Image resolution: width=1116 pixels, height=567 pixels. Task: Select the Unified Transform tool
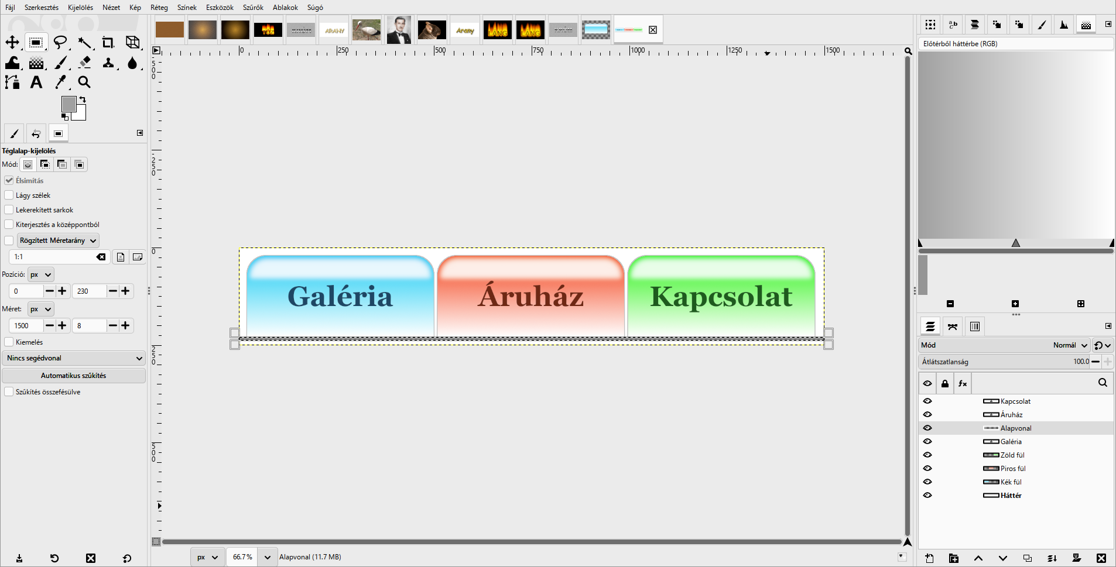(x=133, y=42)
